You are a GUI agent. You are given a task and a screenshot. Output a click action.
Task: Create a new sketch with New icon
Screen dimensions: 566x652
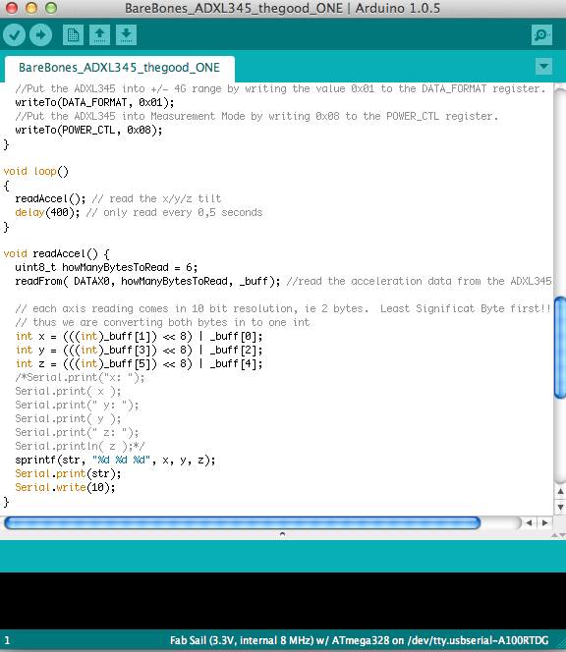point(73,35)
